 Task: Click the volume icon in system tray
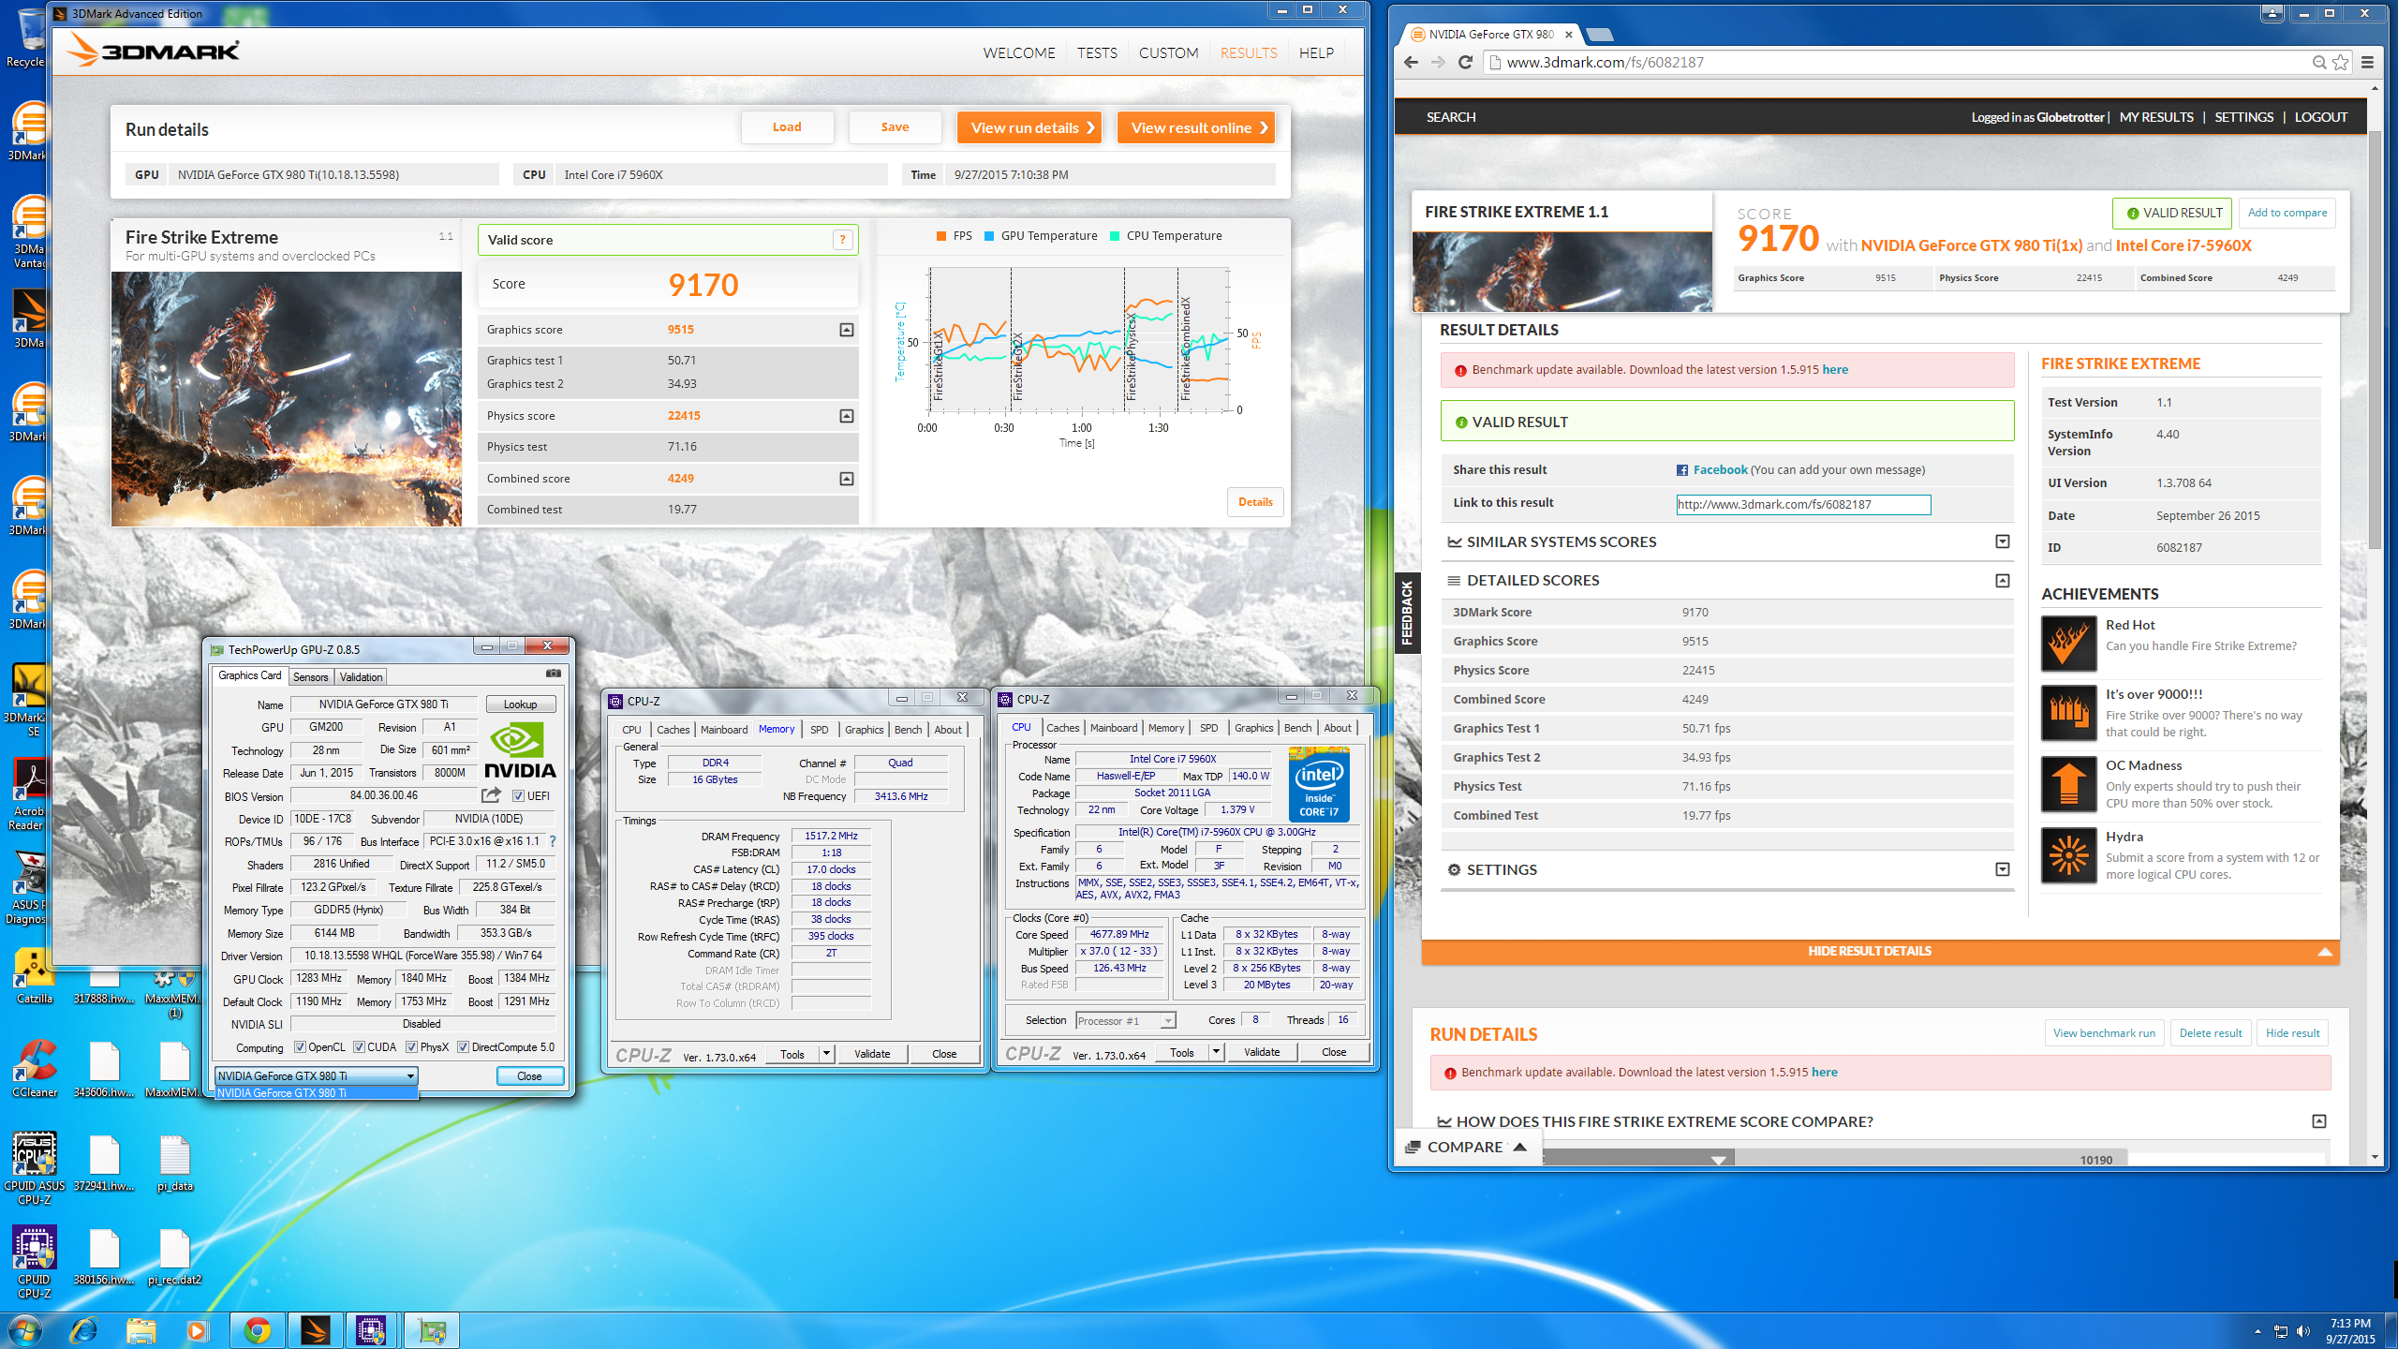2303,1331
